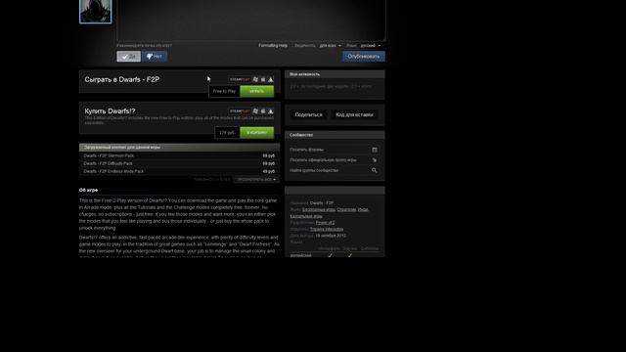Viewport: 626px width, 352px height.
Task: Click the Mac icon in the Buy Dwarfs!? box
Action: click(263, 110)
